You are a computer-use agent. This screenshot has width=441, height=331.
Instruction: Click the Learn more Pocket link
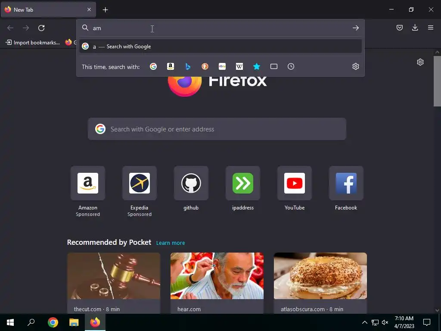pos(171,243)
